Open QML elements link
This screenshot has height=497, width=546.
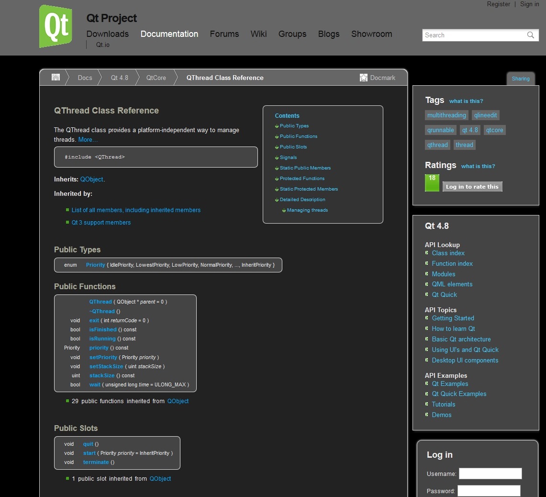point(452,284)
